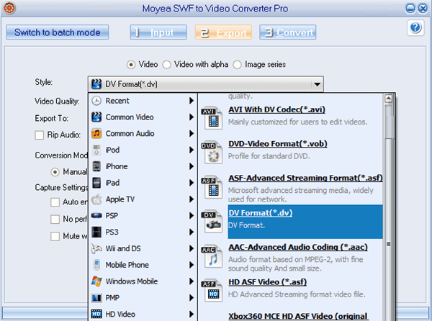
Task: Click the AVI With DV Codec file icon
Action: 212,118
